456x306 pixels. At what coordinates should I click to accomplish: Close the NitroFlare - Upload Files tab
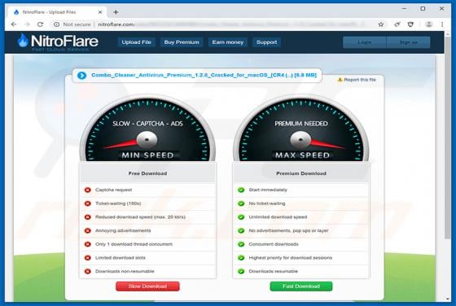point(100,12)
